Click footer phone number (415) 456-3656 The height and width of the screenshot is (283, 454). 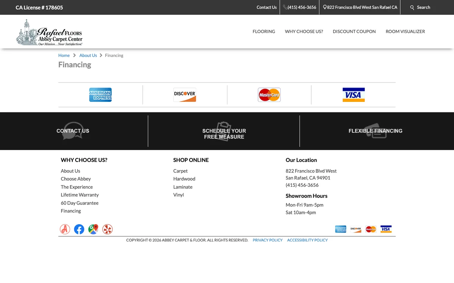click(x=302, y=185)
